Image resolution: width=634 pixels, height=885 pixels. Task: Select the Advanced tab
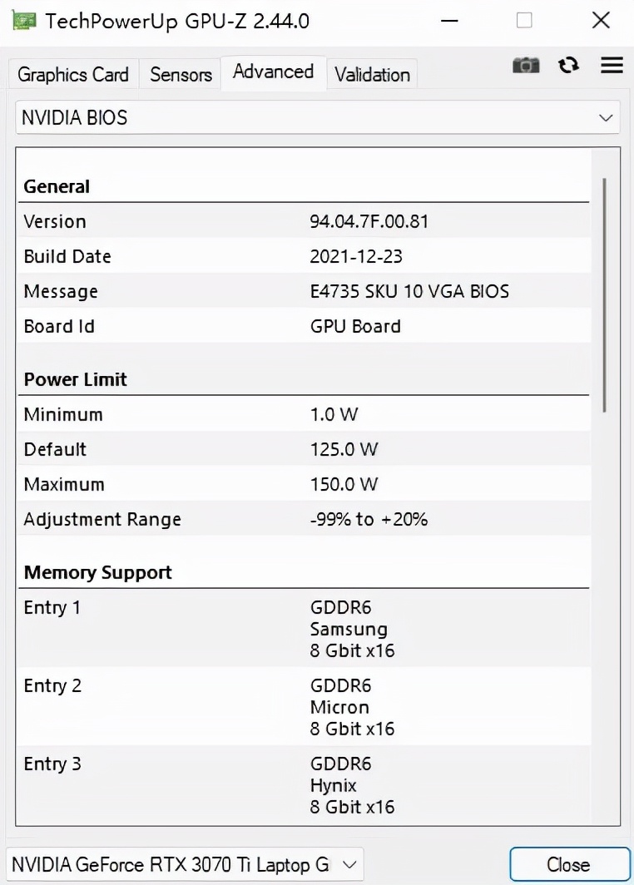pyautogui.click(x=273, y=72)
